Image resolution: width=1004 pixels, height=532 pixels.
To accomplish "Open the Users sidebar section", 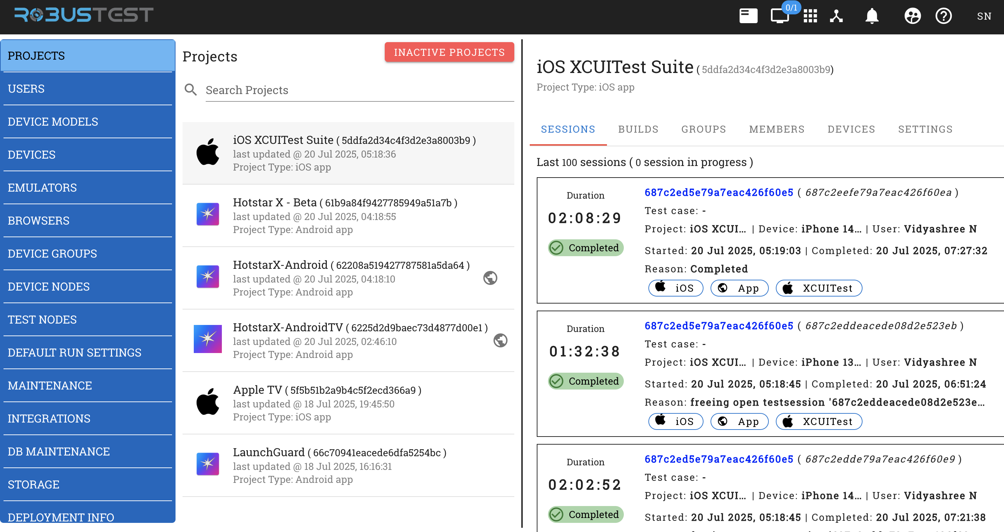I will tap(88, 89).
